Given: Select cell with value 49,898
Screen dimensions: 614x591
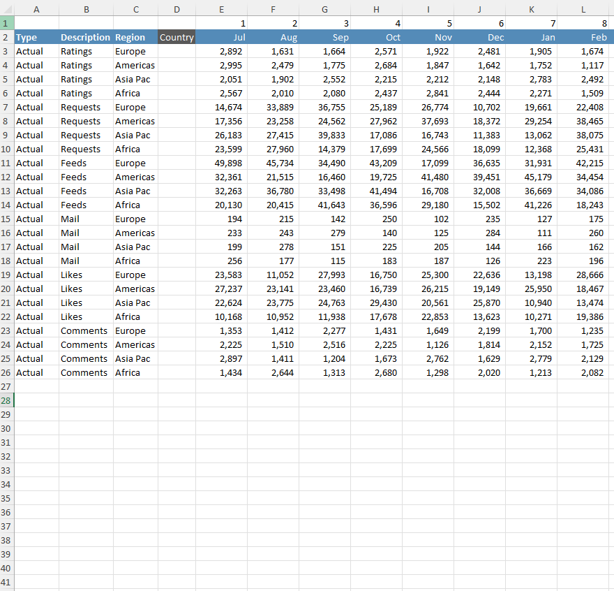Looking at the screenshot, I should [x=222, y=163].
